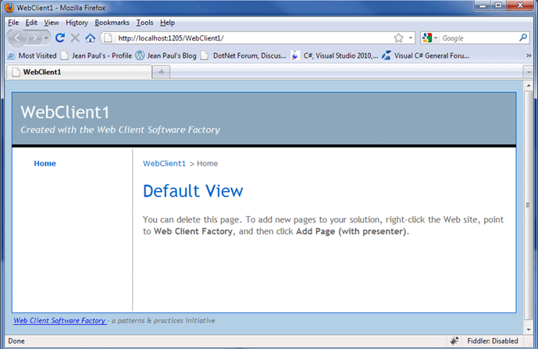Reload the current page
The width and height of the screenshot is (538, 349).
60,37
